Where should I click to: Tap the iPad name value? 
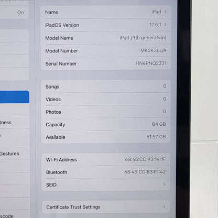coord(156,12)
